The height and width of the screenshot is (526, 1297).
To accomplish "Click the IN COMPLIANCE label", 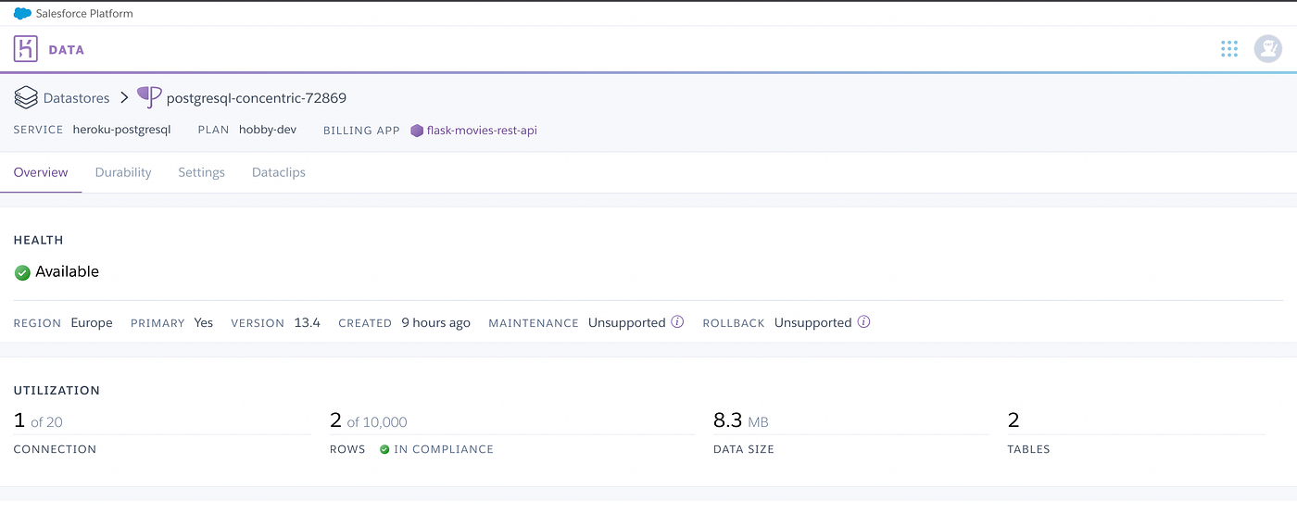I will (x=444, y=449).
